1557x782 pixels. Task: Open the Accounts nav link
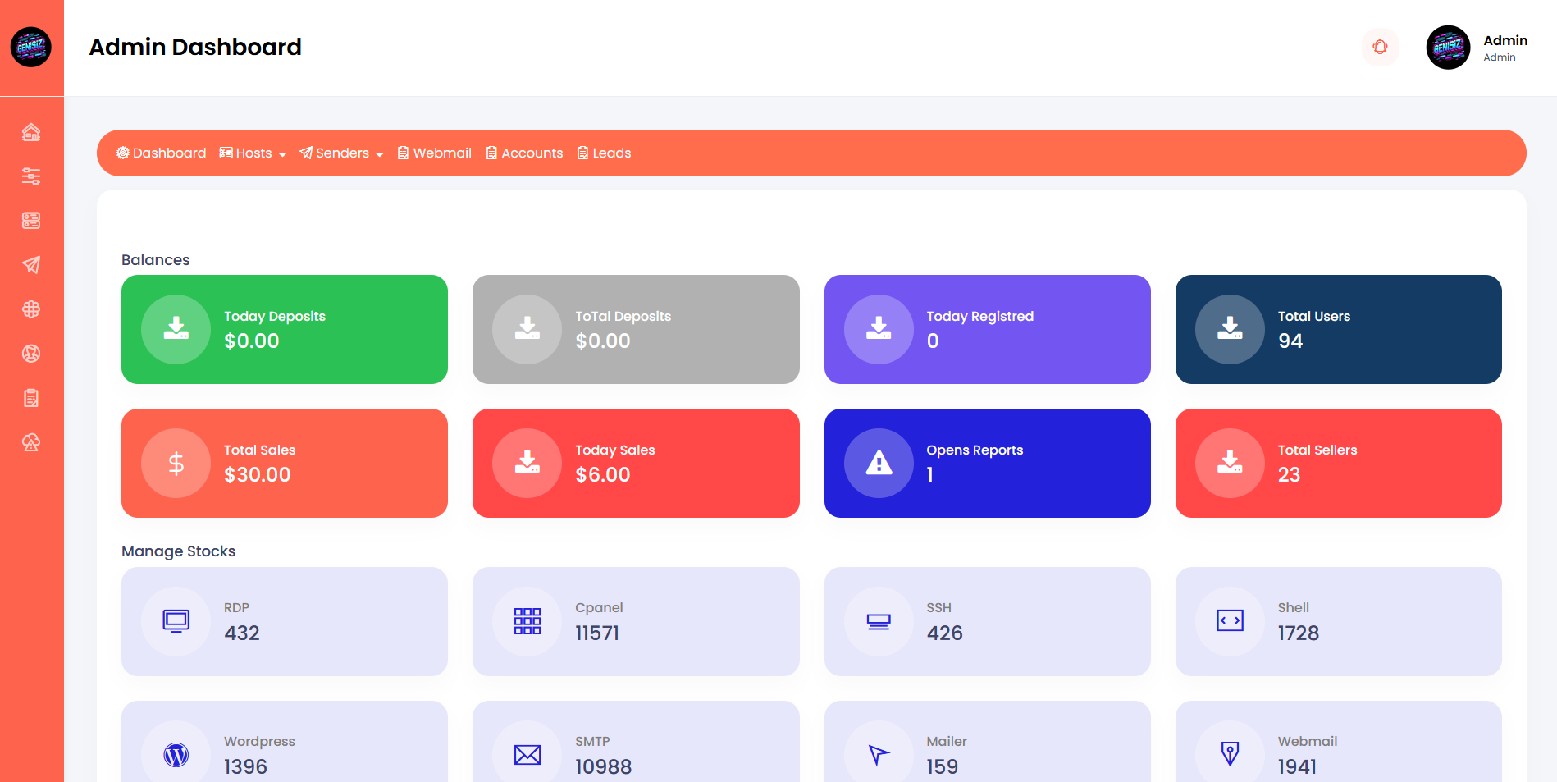pyautogui.click(x=524, y=153)
